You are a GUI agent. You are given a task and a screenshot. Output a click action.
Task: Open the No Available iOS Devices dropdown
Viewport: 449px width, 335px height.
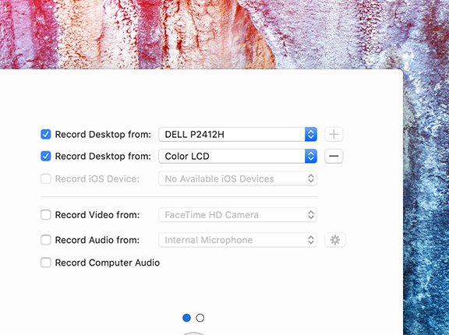pyautogui.click(x=238, y=178)
